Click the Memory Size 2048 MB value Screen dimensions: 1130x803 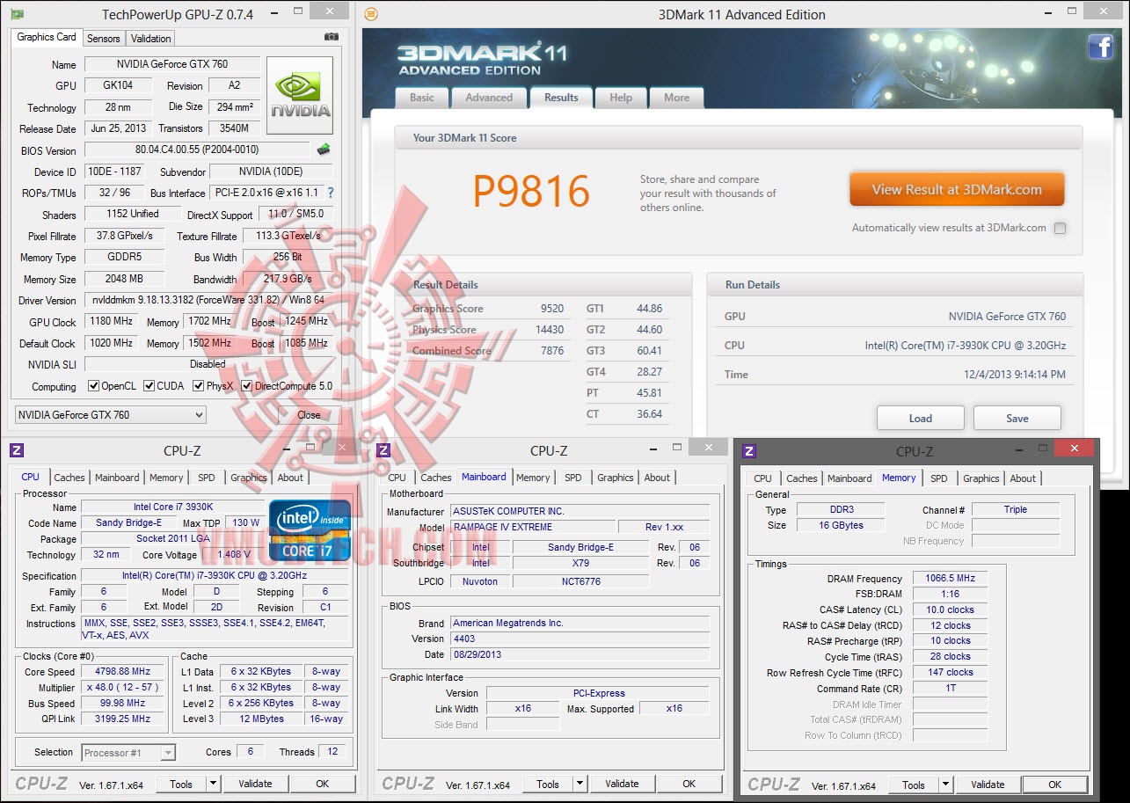tap(125, 279)
